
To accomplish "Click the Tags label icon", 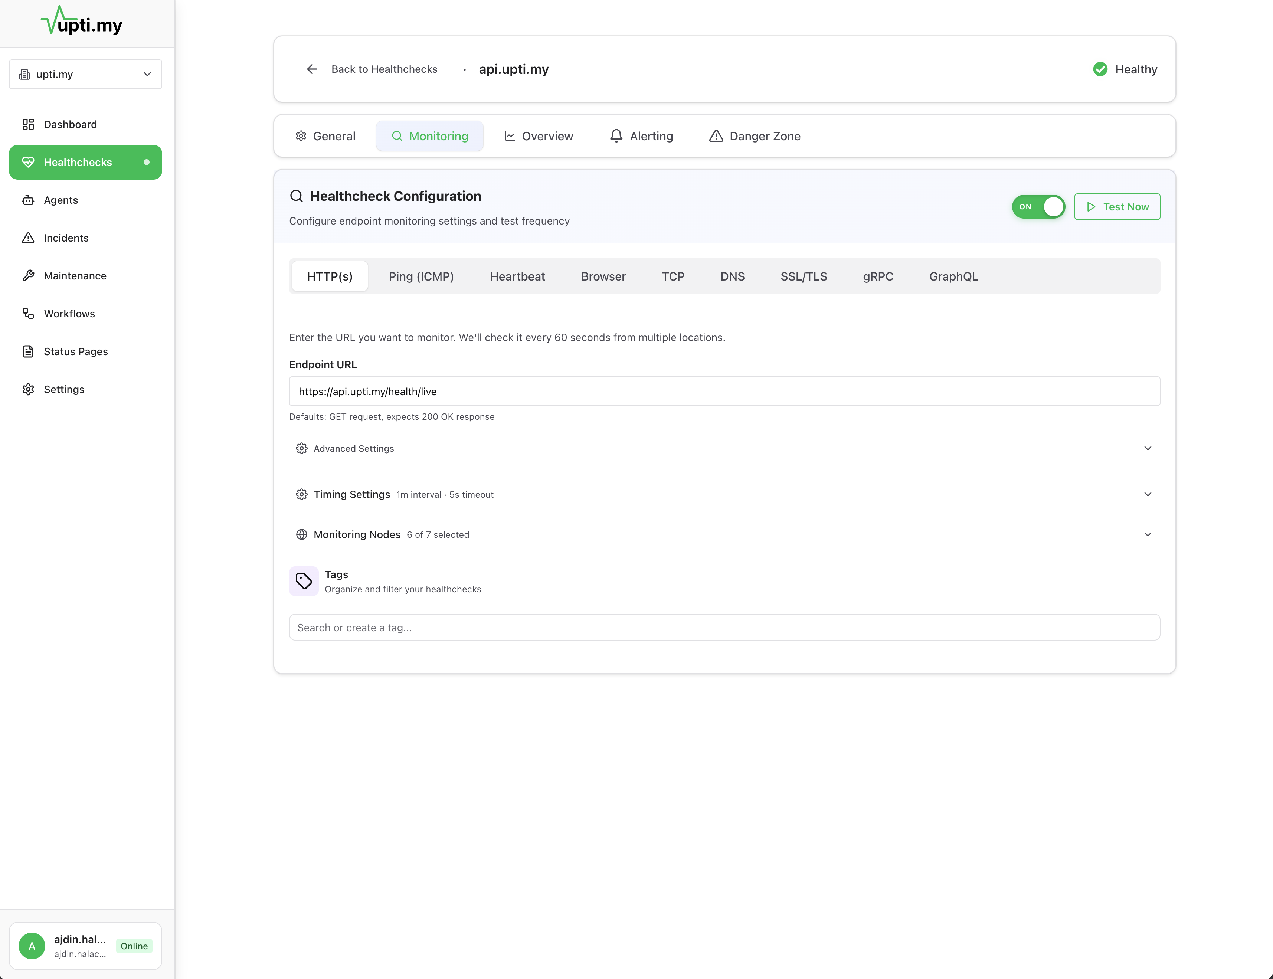I will coord(304,581).
